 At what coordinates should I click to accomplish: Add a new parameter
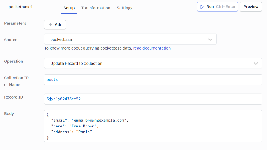(x=55, y=25)
